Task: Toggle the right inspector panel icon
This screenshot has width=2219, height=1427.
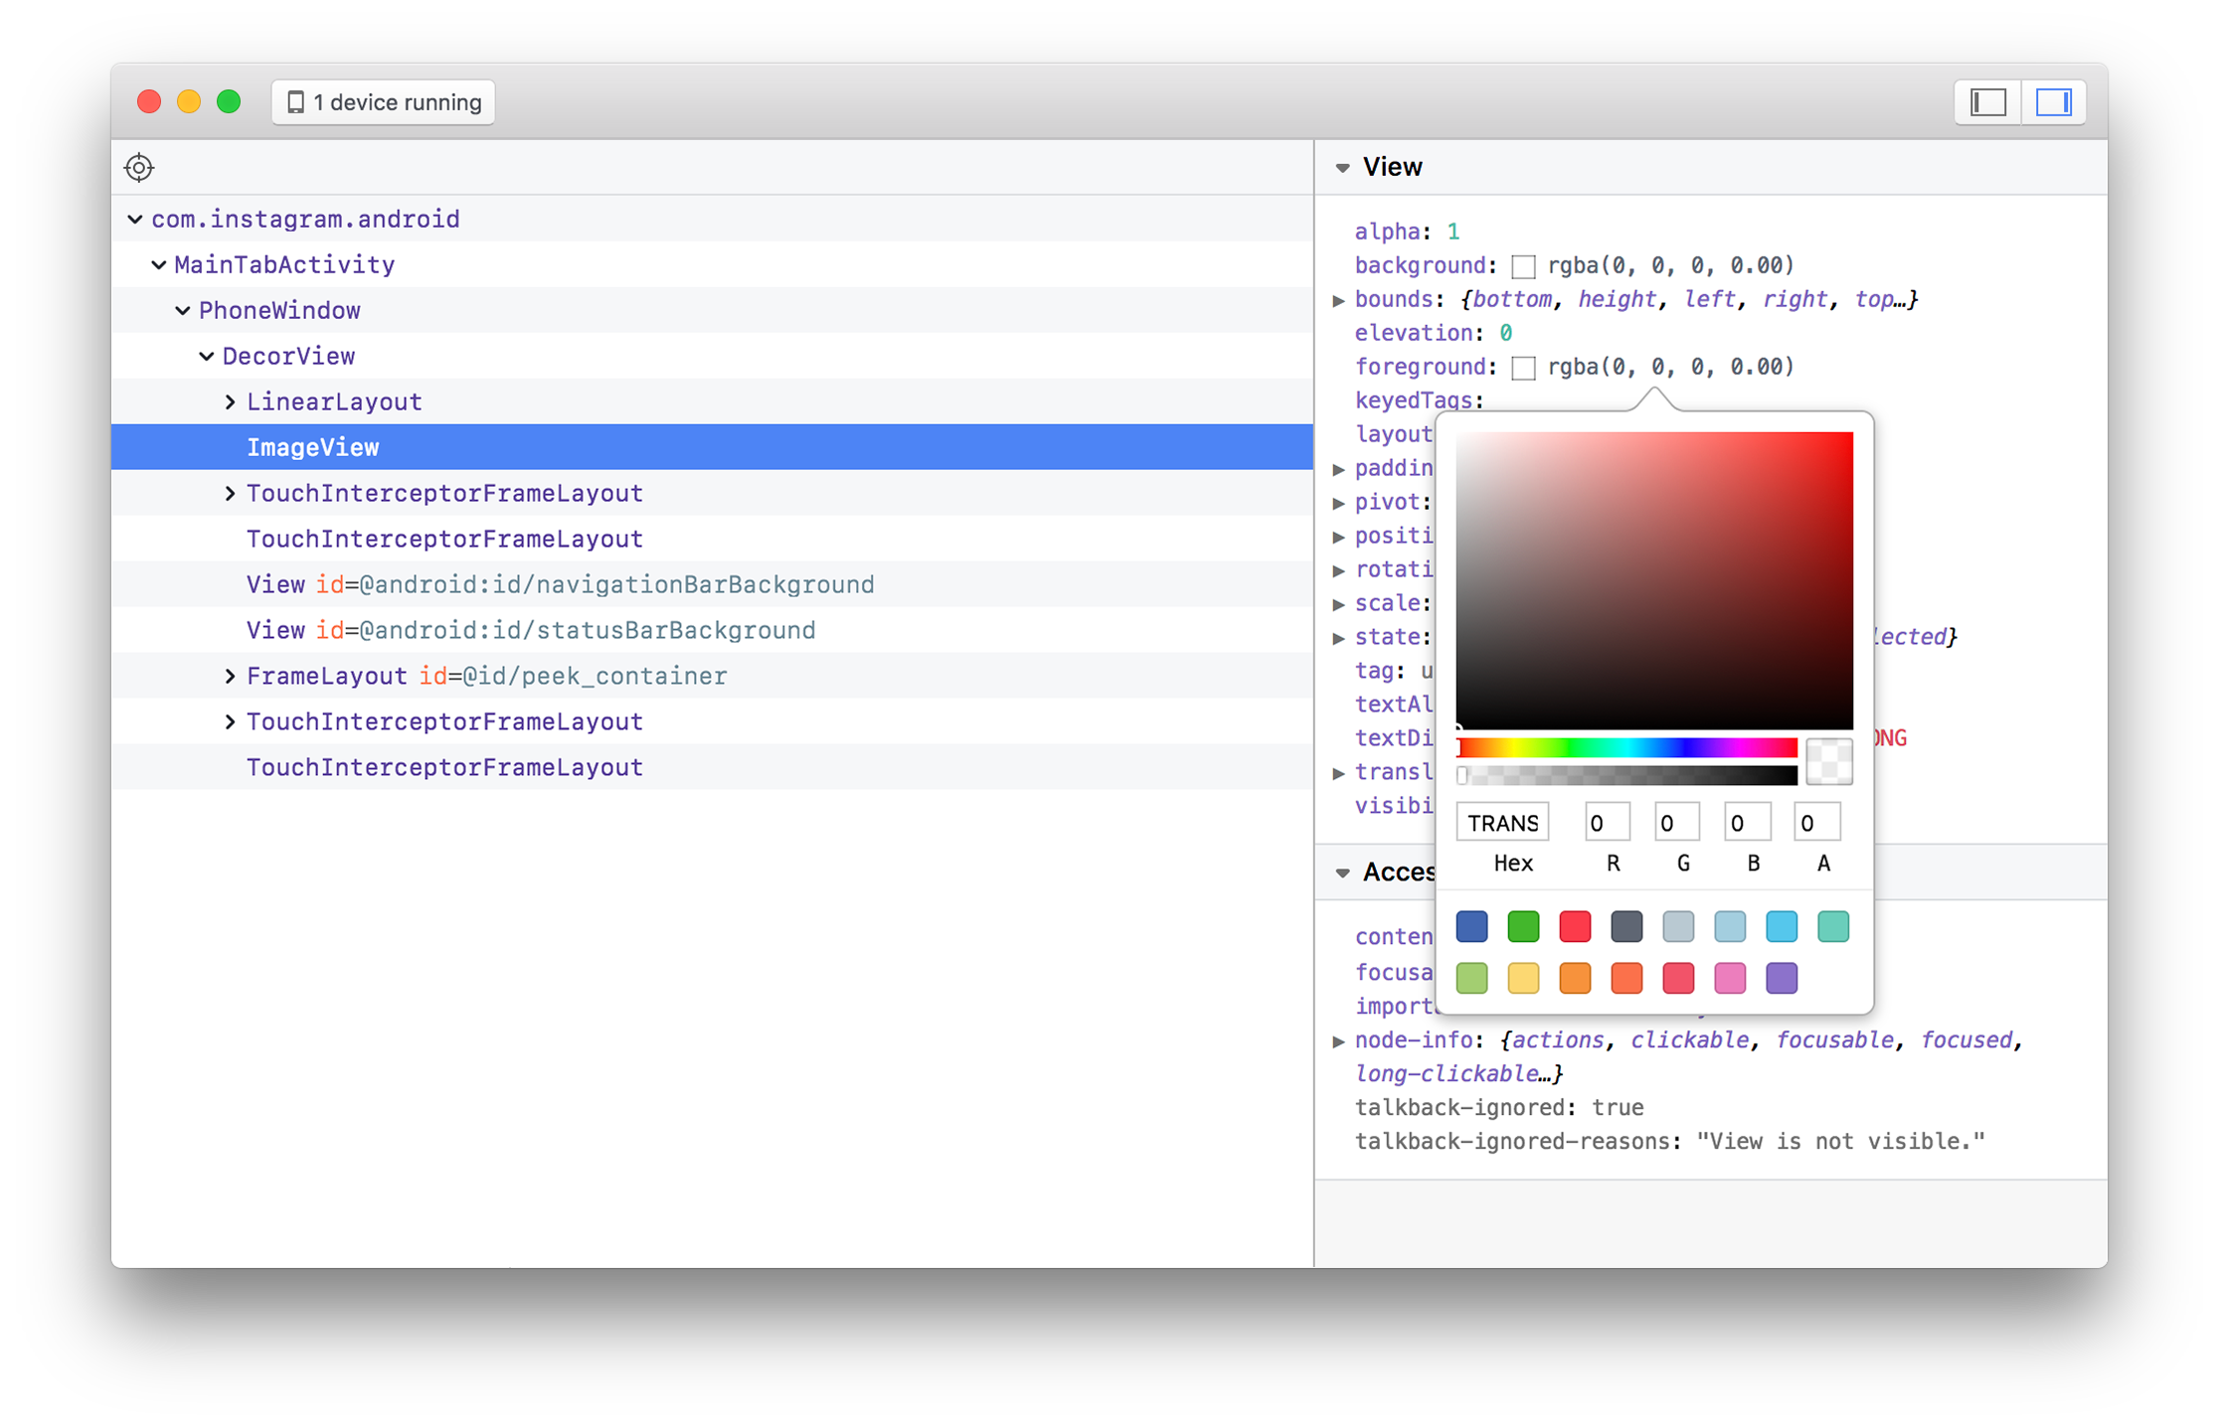Action: coord(2053,101)
